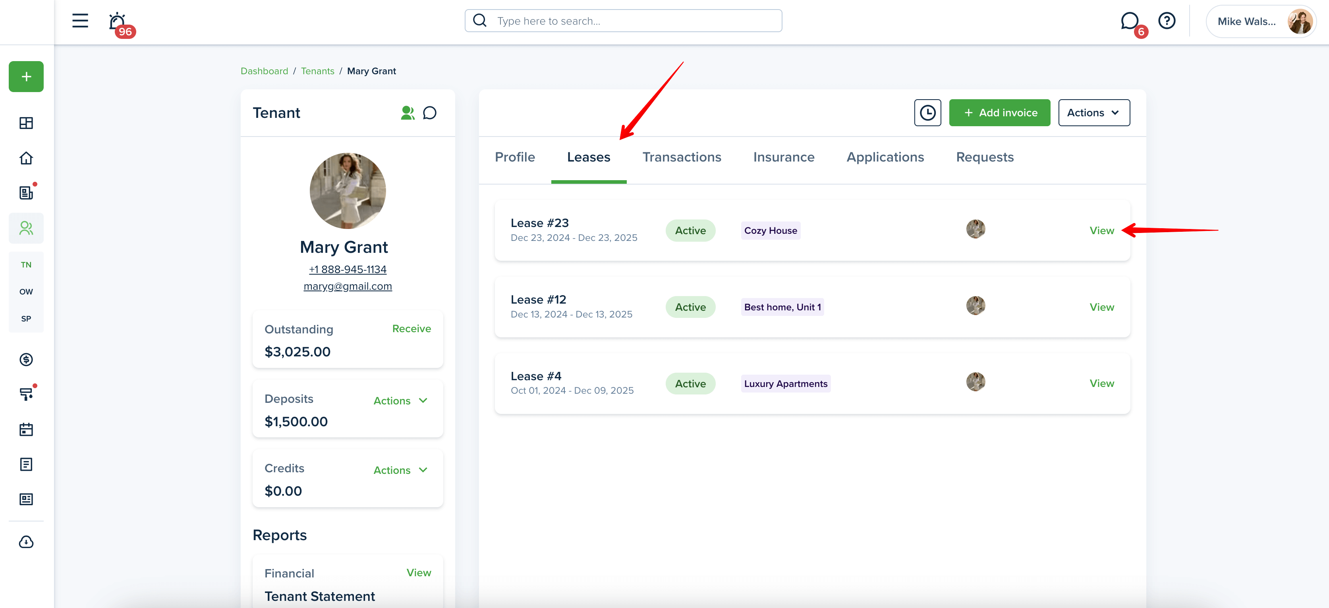Click the Active badge on Lease #23

coord(690,231)
